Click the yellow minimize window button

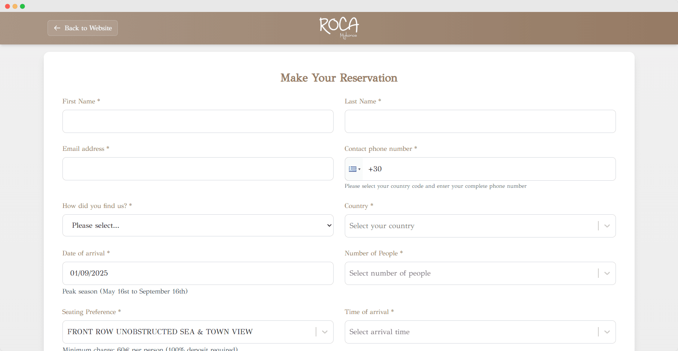click(x=15, y=6)
